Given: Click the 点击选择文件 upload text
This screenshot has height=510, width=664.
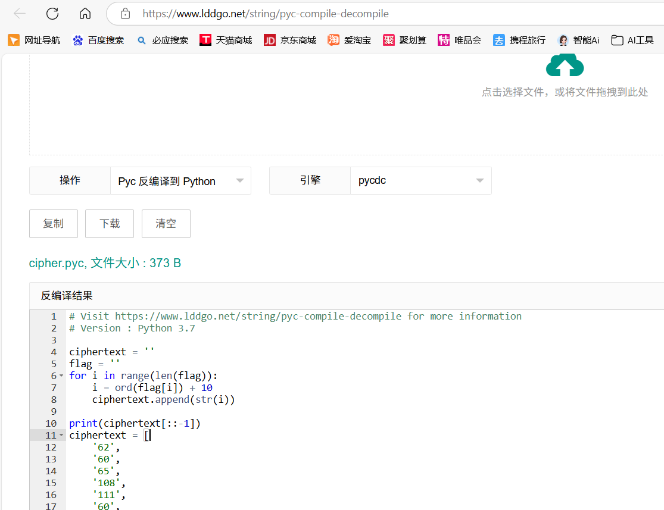Looking at the screenshot, I should [565, 92].
